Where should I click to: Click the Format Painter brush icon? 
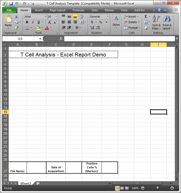pyautogui.click(x=17, y=28)
